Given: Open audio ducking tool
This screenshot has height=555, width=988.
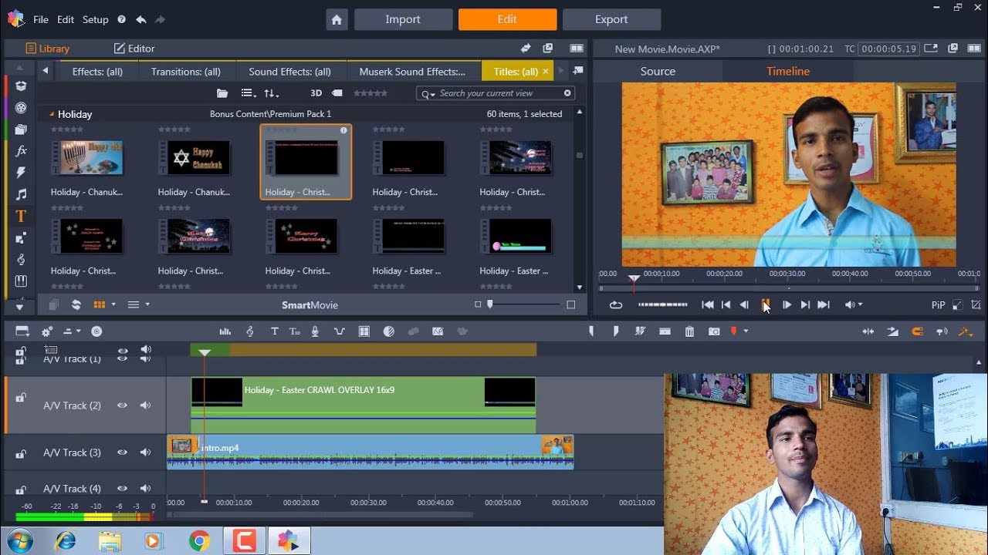Looking at the screenshot, I should point(339,331).
